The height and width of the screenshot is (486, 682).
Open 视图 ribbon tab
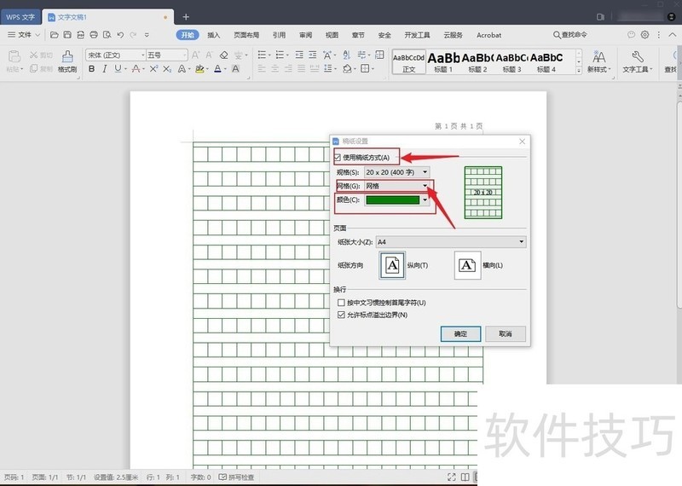click(x=332, y=35)
